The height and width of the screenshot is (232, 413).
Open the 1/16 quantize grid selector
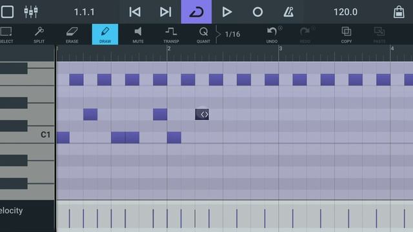232,34
